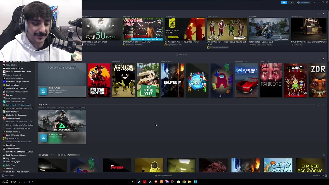Download Source SDK Base 2007 via blue button
The height and width of the screenshot is (185, 329).
(x=43, y=91)
